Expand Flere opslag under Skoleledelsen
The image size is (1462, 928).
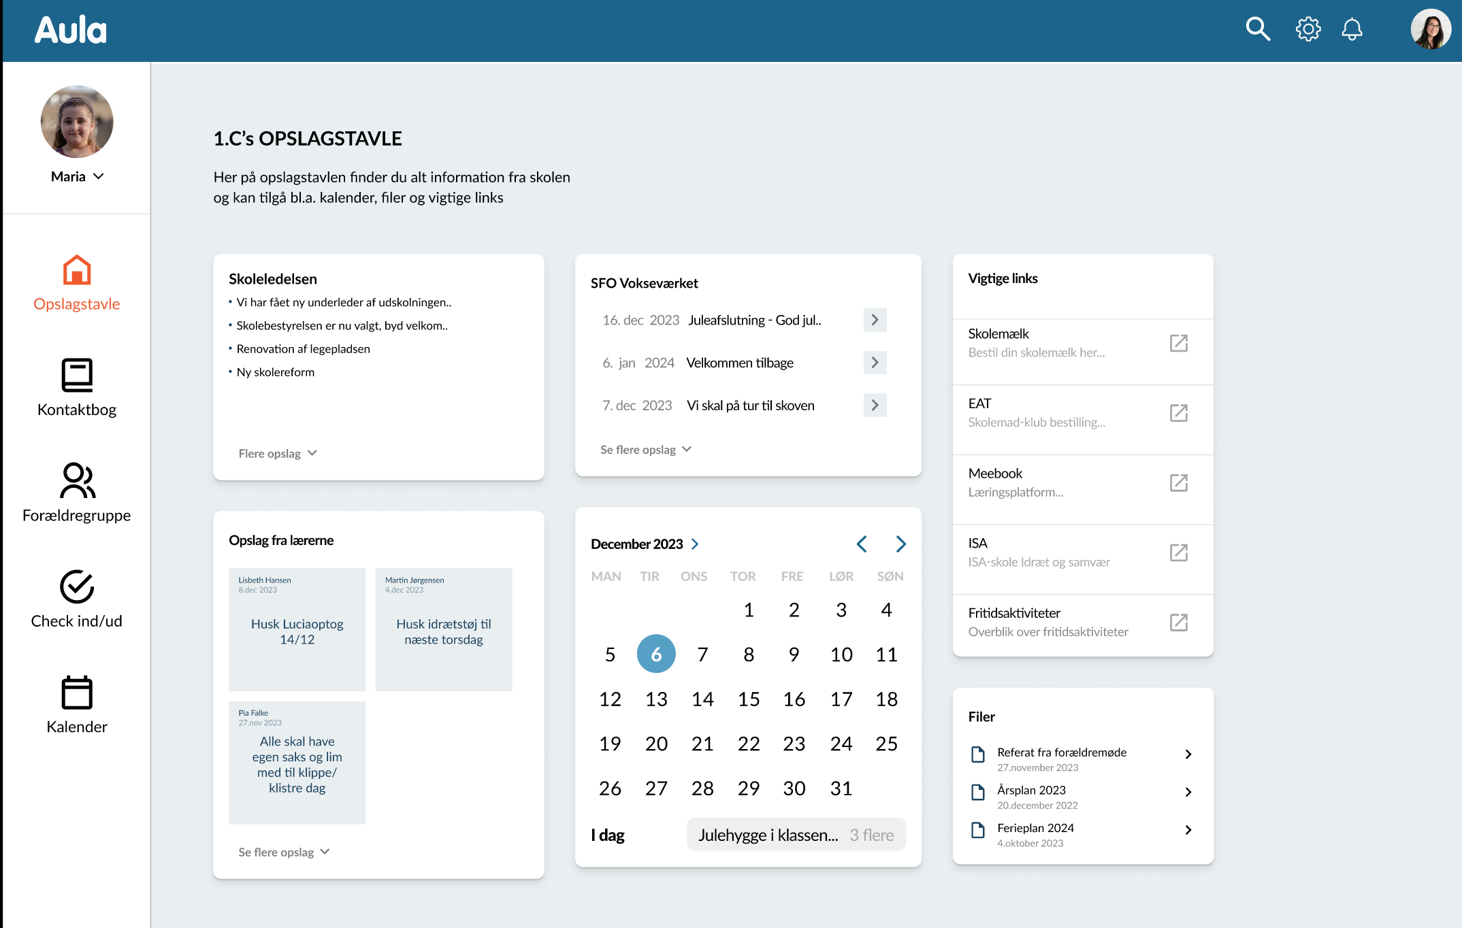(278, 454)
